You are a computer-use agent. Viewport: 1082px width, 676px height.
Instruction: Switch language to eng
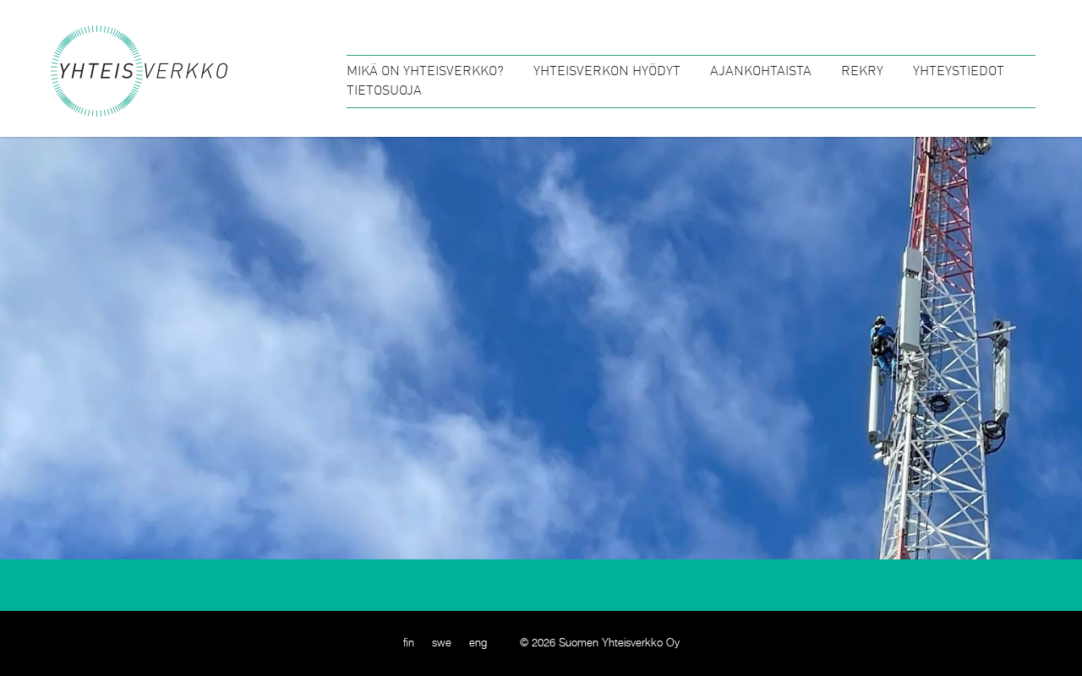478,643
